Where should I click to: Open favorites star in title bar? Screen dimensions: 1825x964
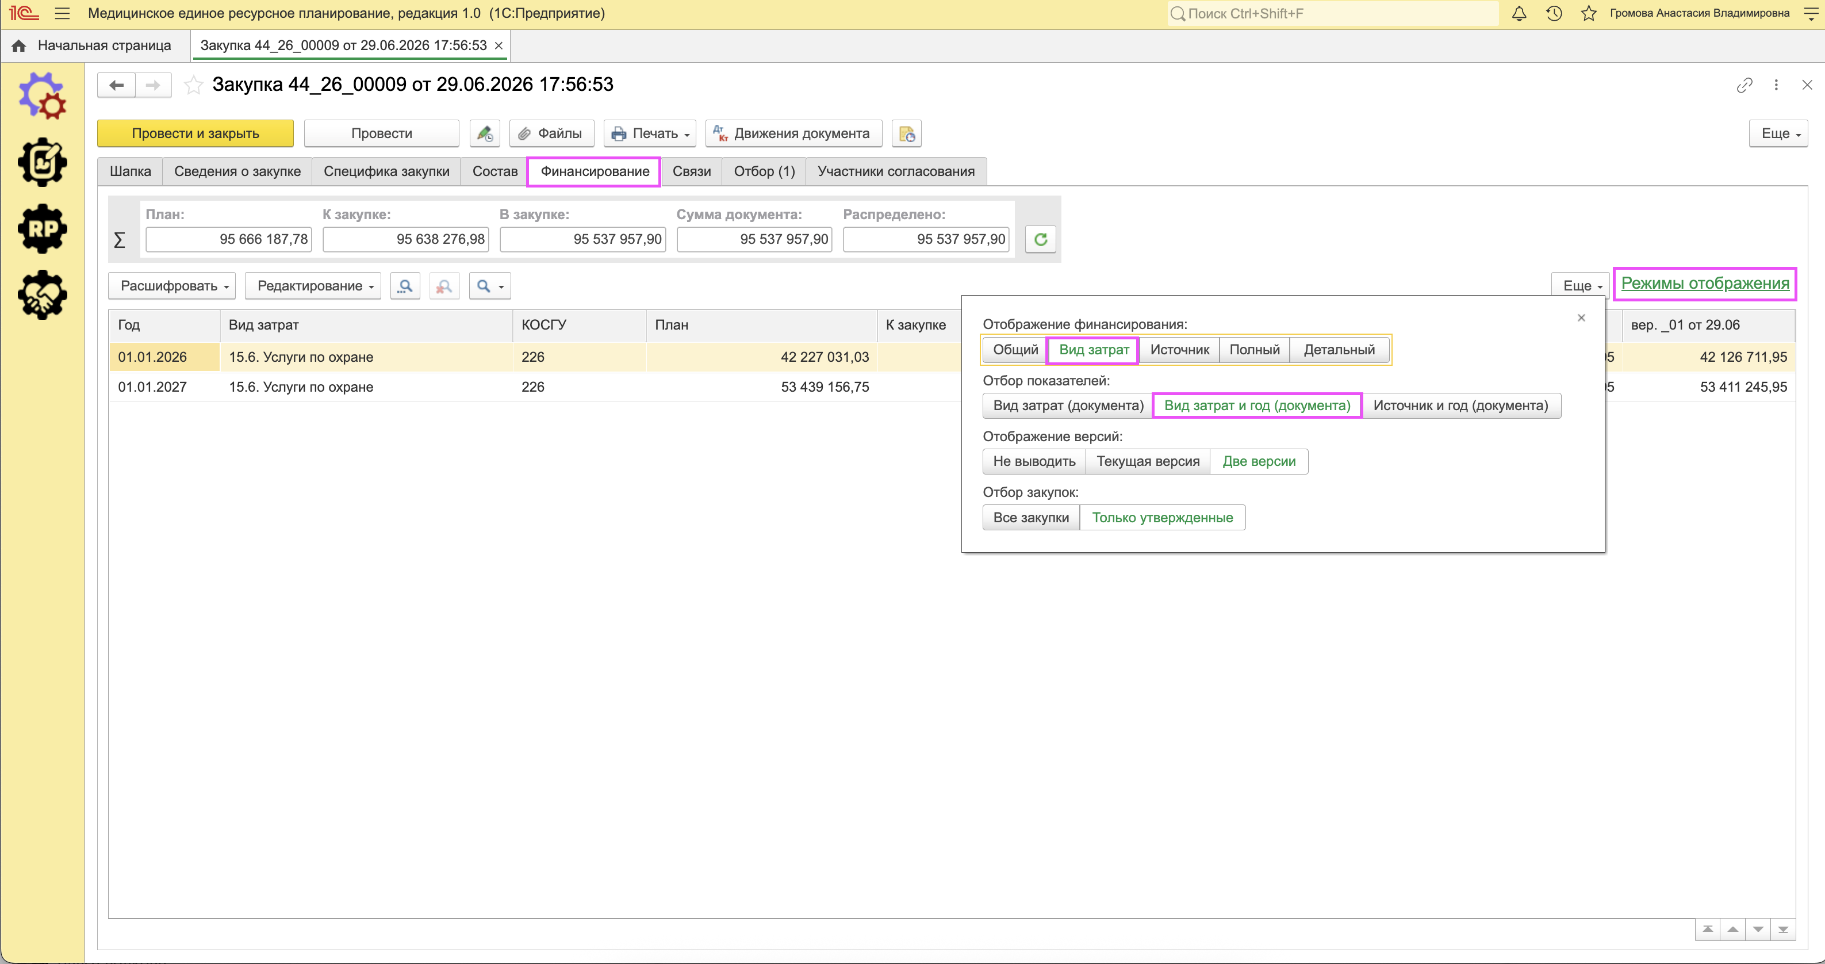click(1588, 13)
